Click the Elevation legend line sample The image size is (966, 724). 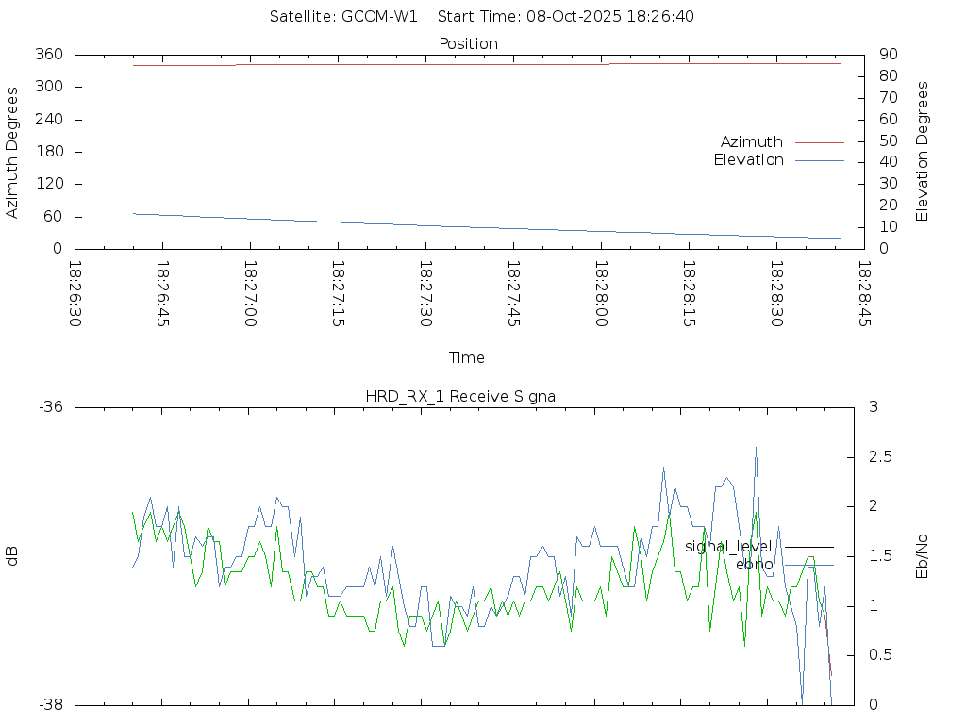tap(819, 160)
